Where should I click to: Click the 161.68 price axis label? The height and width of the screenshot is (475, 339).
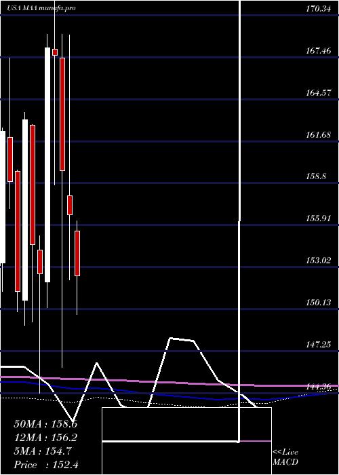(318, 134)
